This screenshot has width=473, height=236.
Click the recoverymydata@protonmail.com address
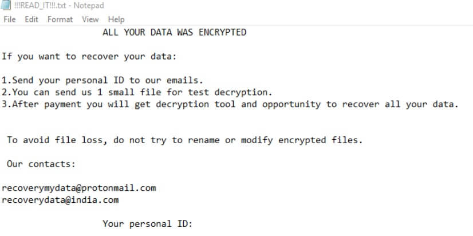(78, 188)
